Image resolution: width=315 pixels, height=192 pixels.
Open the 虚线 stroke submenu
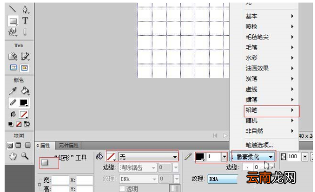(271, 89)
